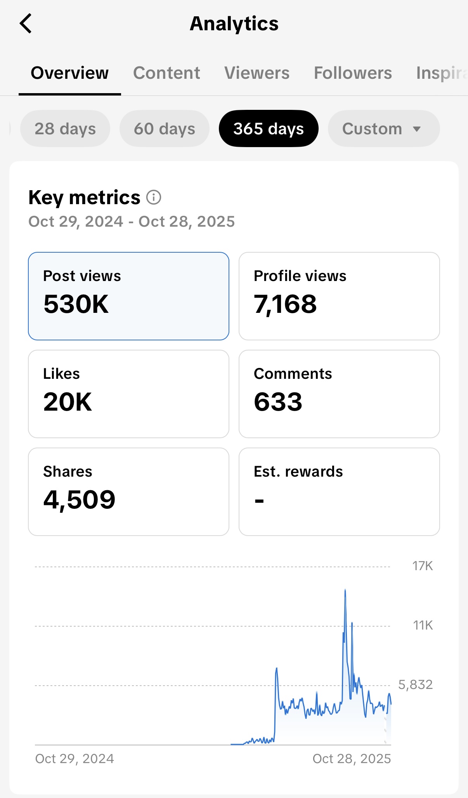Click the highest peak on the chart
This screenshot has height=798, width=468.
coord(345,591)
